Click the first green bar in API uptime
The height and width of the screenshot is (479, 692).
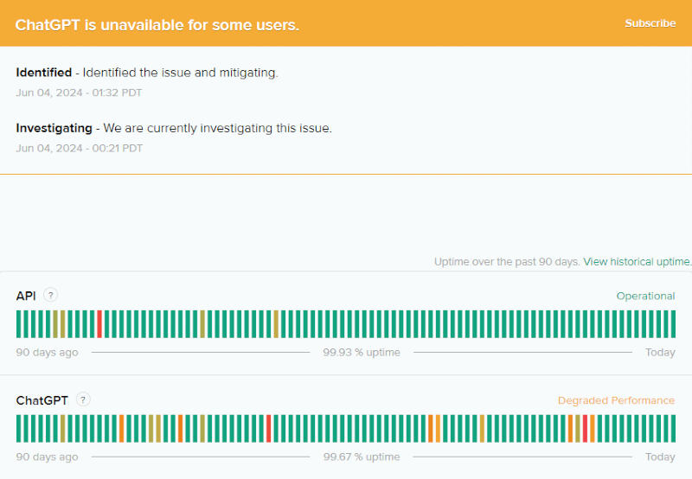[19, 324]
